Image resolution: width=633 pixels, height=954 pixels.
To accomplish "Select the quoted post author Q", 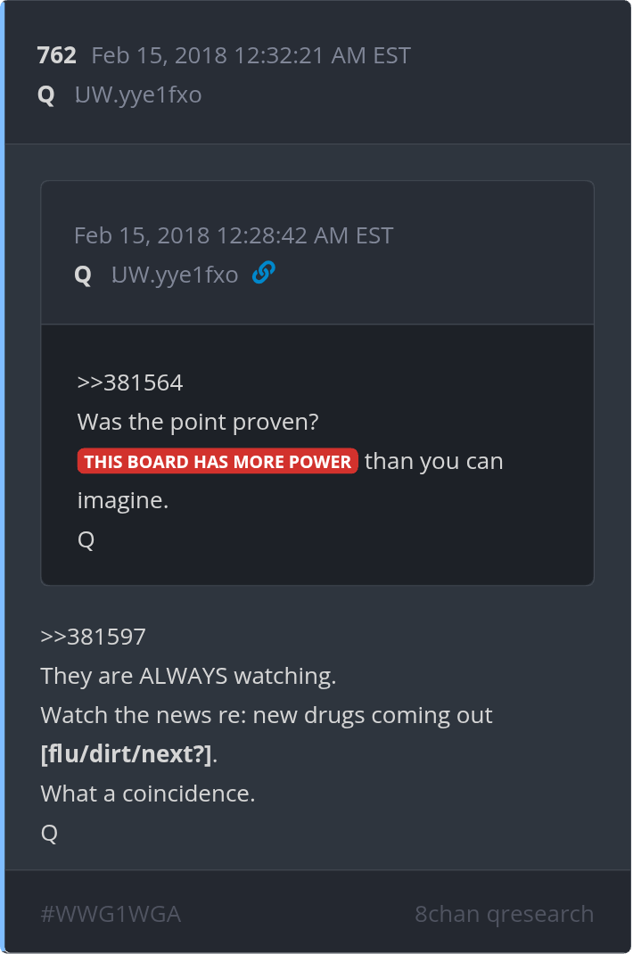I will tap(83, 275).
